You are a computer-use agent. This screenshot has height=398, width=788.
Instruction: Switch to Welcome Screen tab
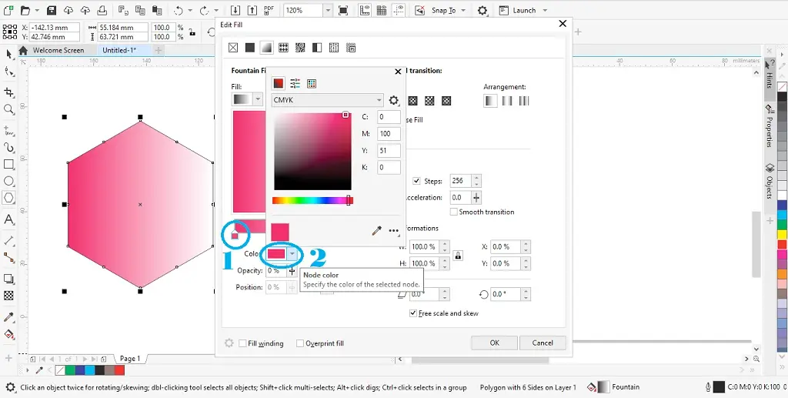(x=58, y=50)
